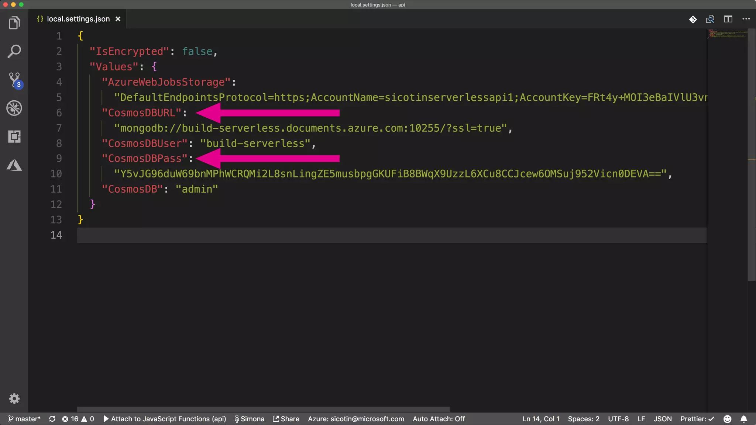Start Attach to JavaScript Functions (api) debugging
756x425 pixels.
(165, 419)
